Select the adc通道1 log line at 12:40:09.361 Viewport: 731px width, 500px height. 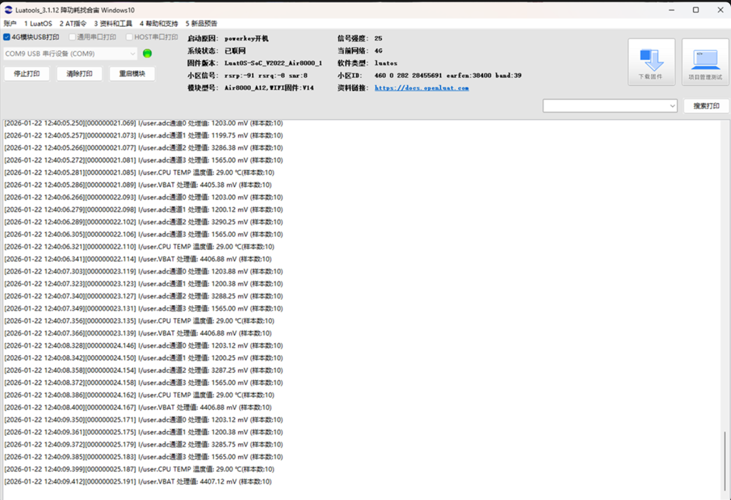tap(144, 432)
